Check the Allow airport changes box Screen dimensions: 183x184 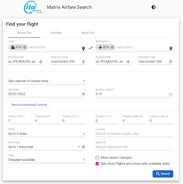pos(97,157)
